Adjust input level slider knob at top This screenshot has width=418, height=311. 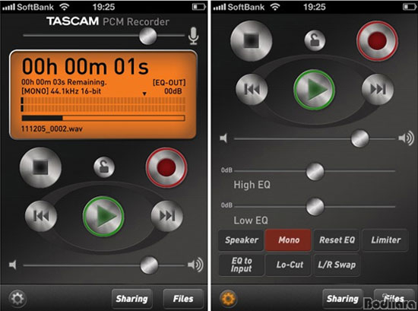click(148, 36)
